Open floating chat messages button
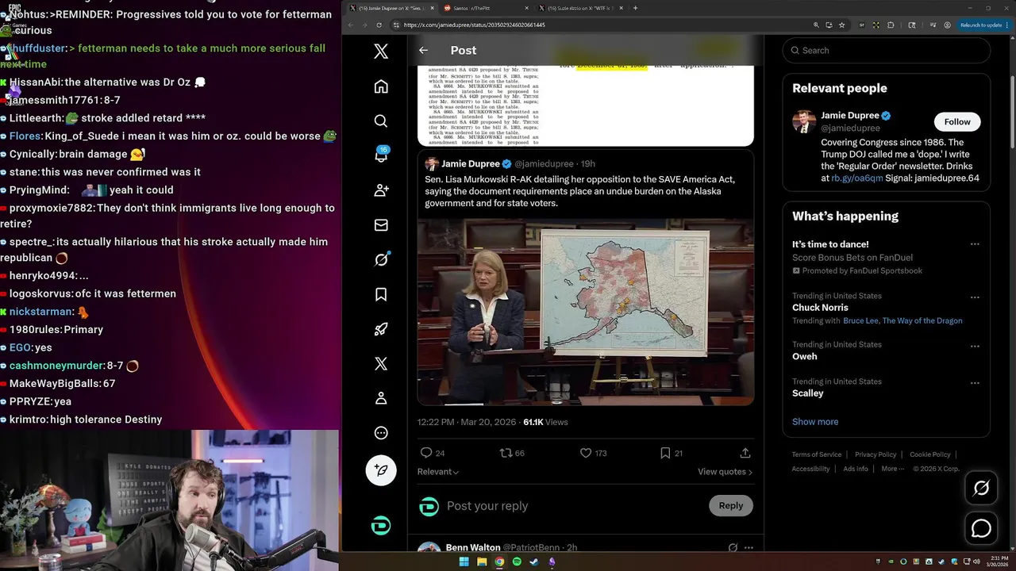Image resolution: width=1016 pixels, height=571 pixels. click(981, 528)
